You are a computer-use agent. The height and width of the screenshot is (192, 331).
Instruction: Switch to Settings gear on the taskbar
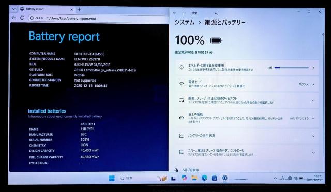click(224, 178)
